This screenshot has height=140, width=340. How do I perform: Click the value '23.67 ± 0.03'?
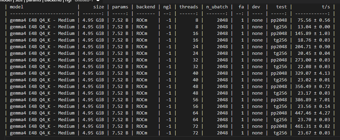tap(314, 133)
